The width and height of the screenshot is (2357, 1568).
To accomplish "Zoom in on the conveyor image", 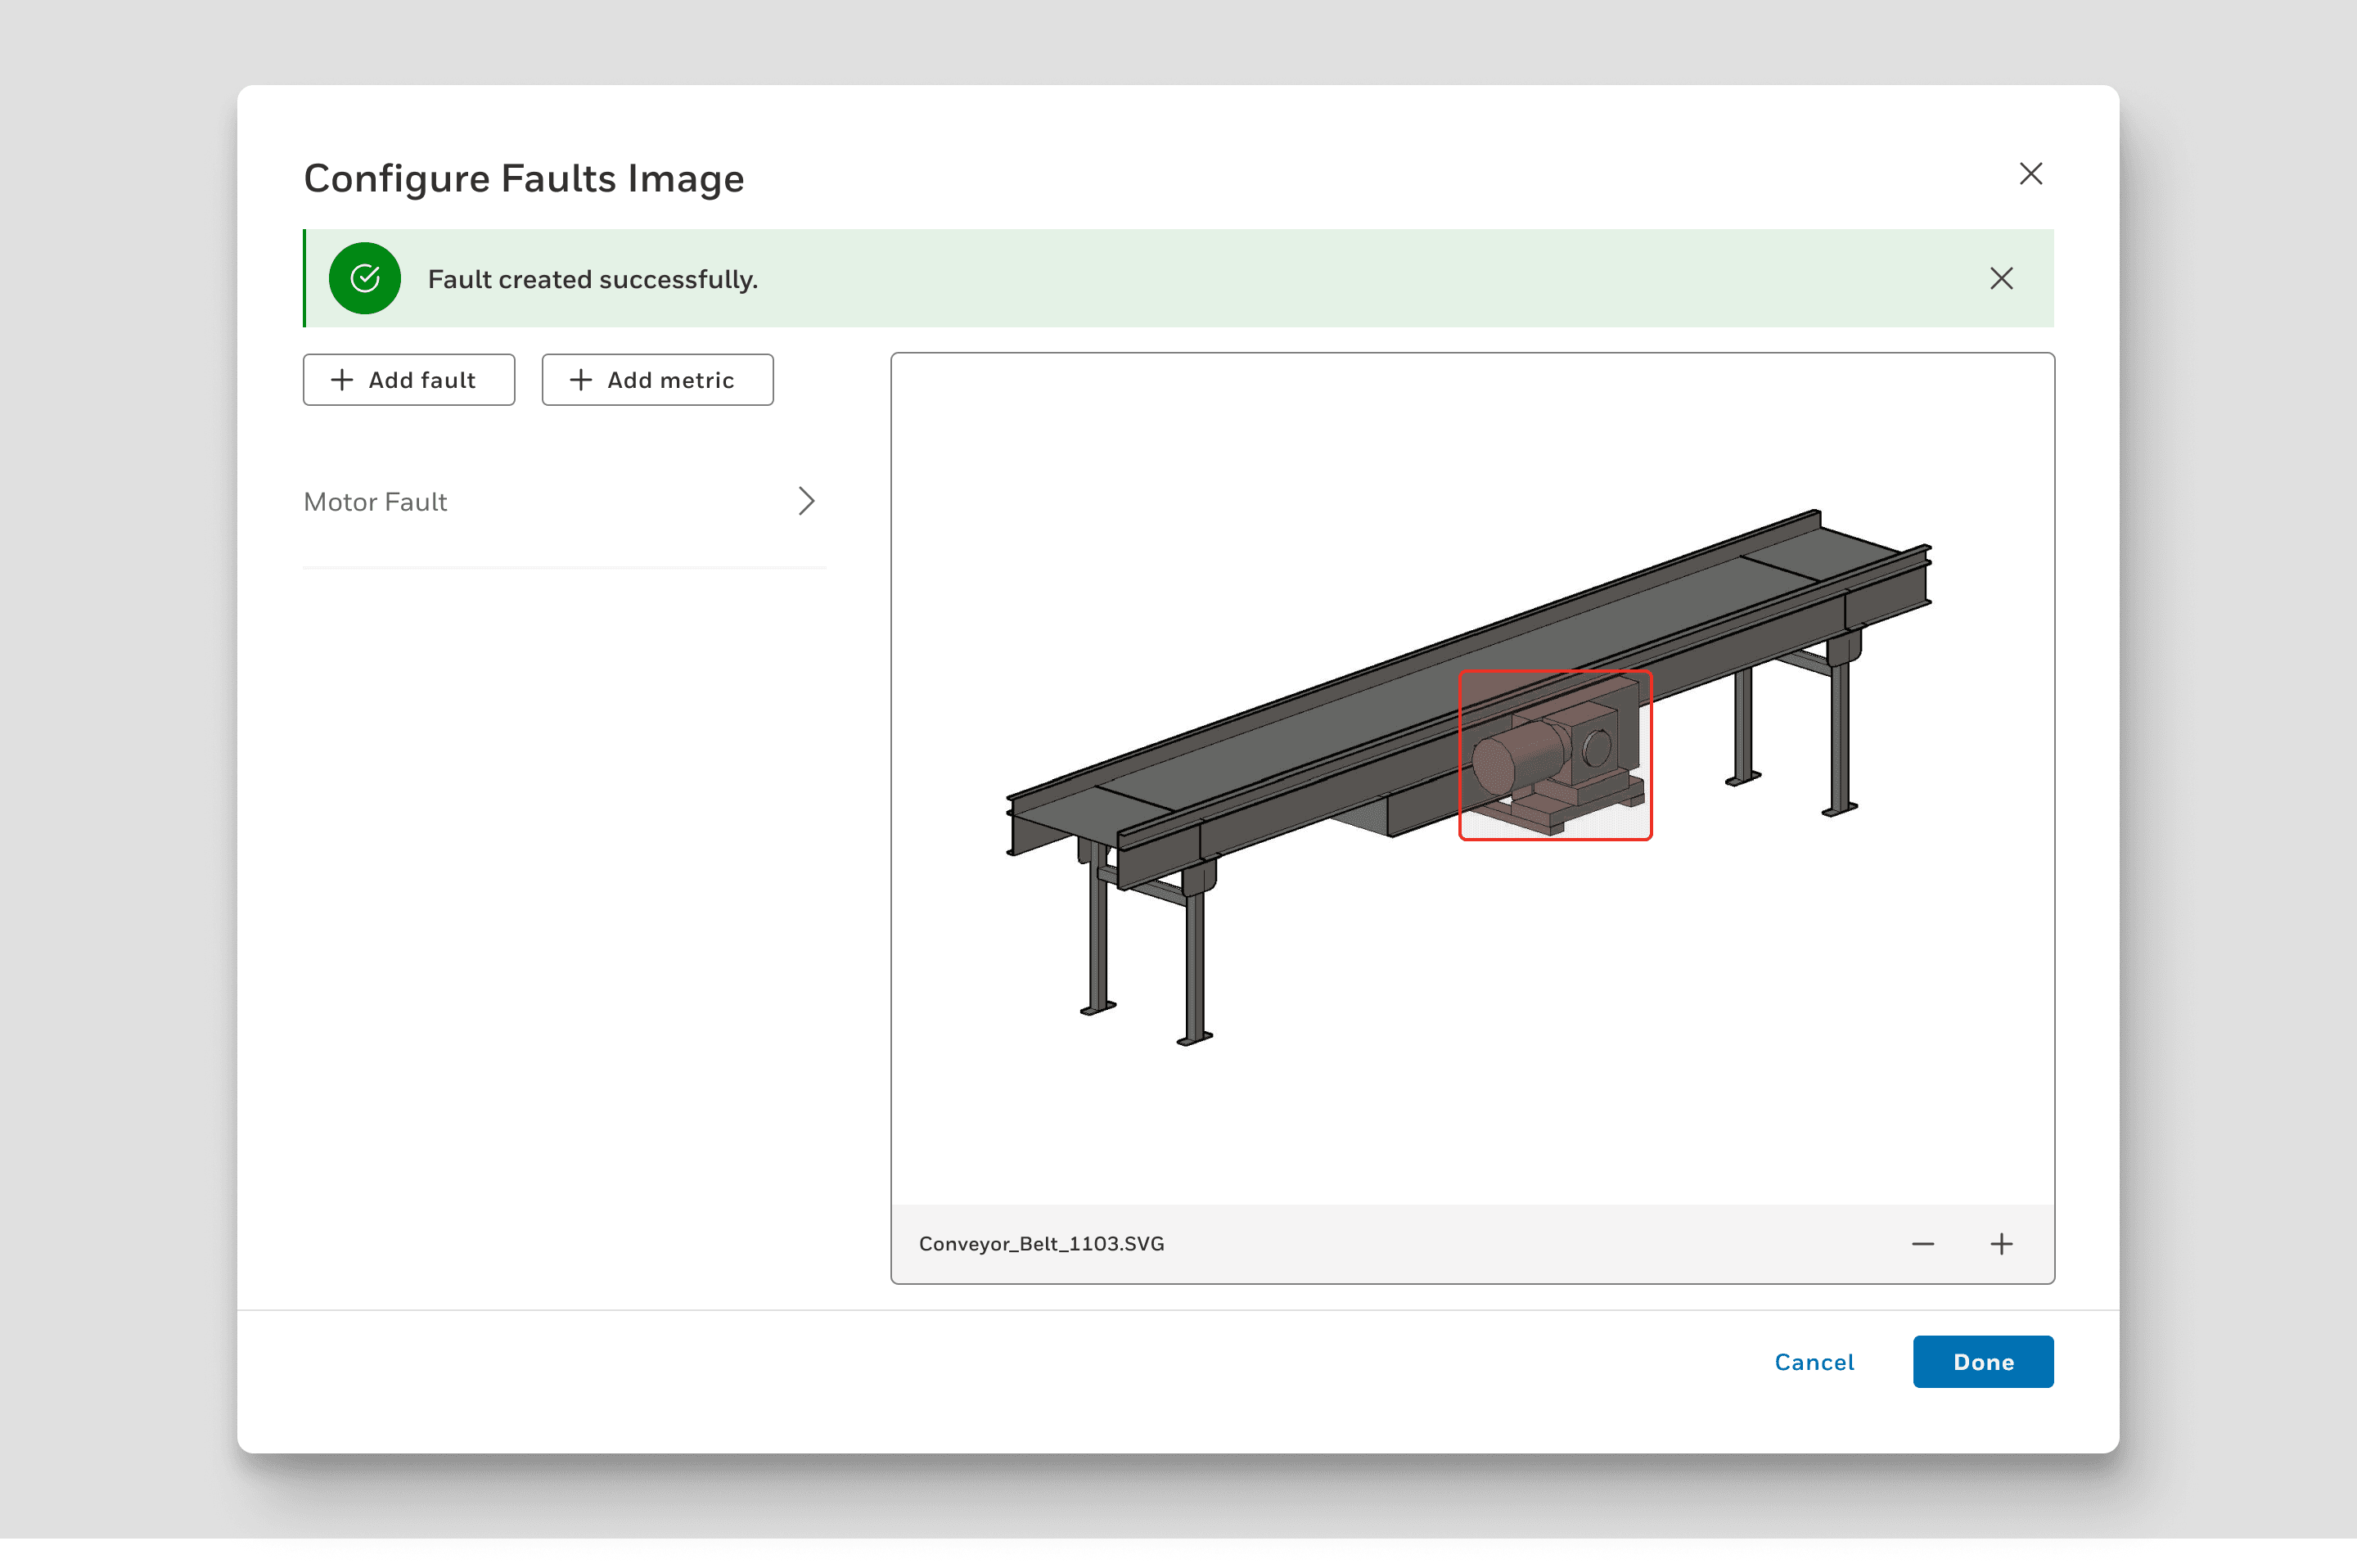I will pos(2001,1244).
